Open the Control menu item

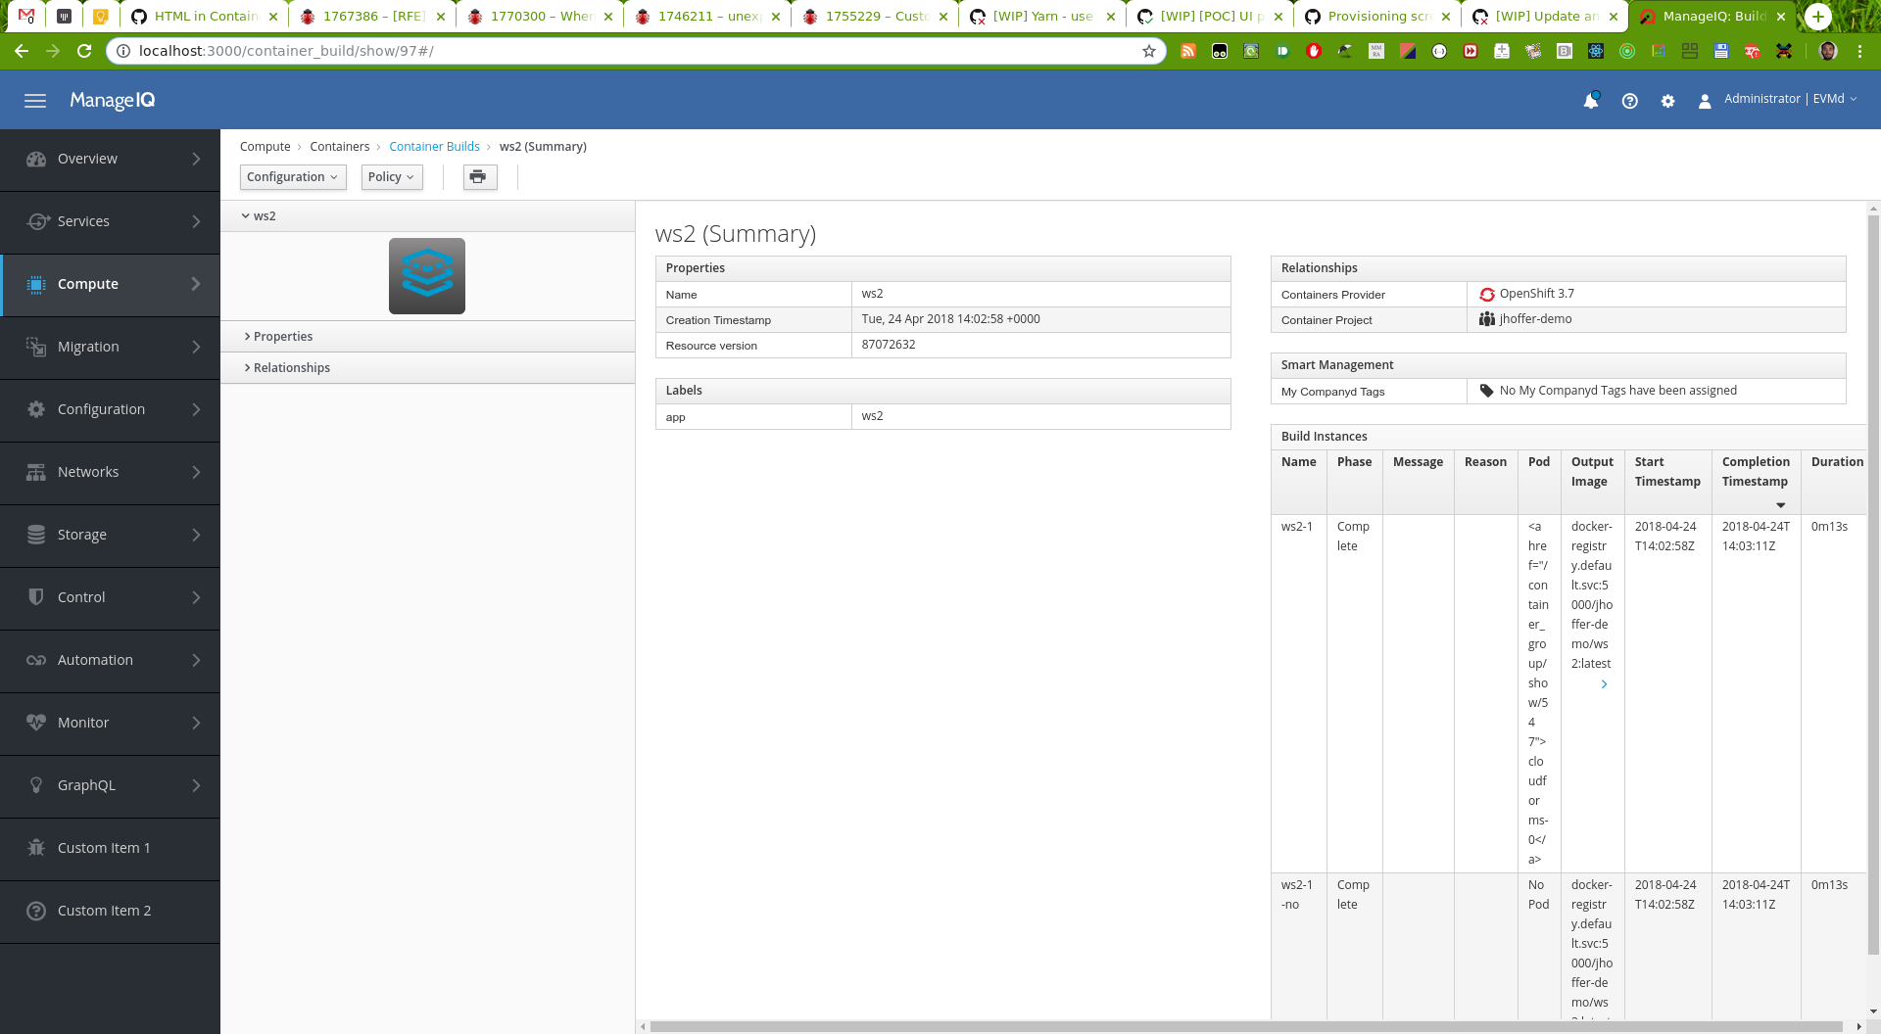click(110, 597)
